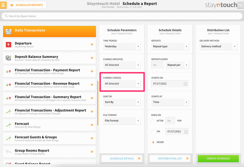Click the chevron on Revenue Report row

92,85
